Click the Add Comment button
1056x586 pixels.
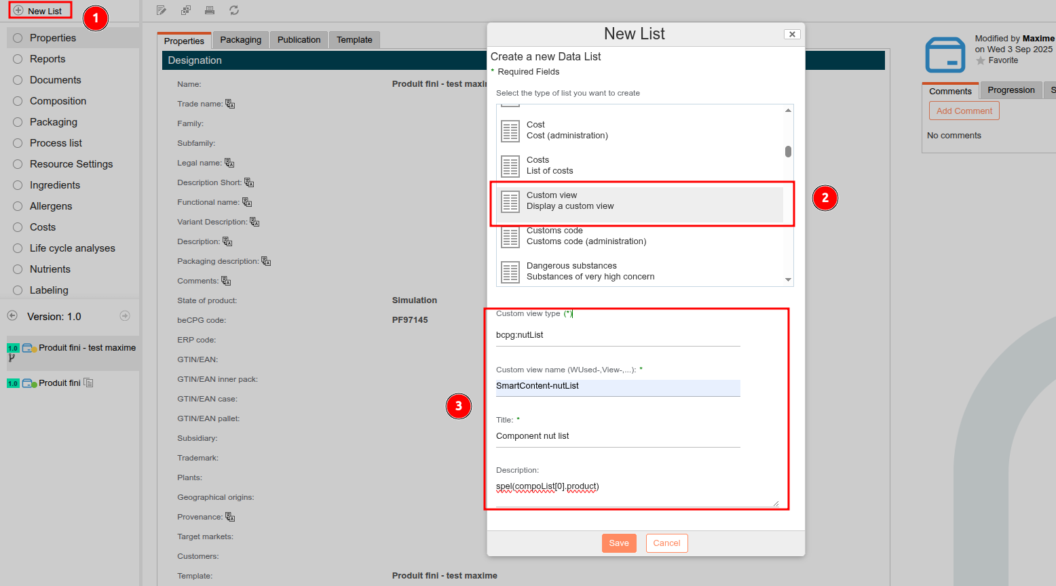point(964,111)
